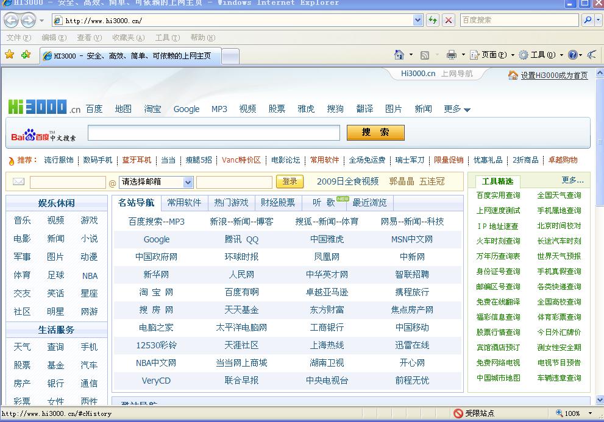Image resolution: width=604 pixels, height=422 pixels.
Task: Click the orange 搜索 search button
Action: [x=375, y=133]
